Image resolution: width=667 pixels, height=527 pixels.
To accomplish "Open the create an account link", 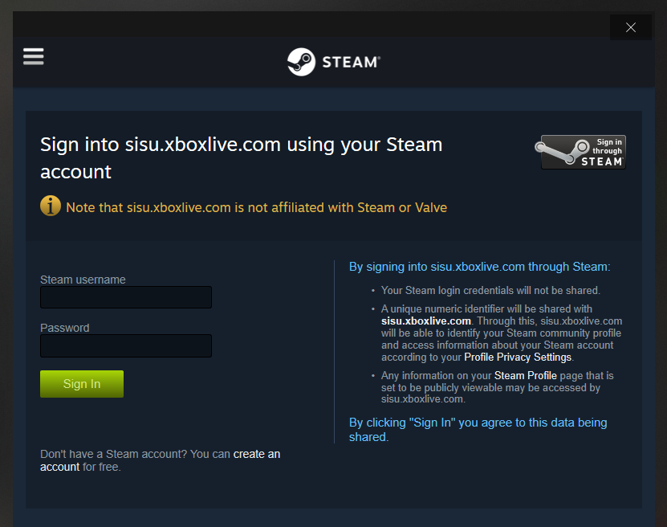I will tap(257, 454).
